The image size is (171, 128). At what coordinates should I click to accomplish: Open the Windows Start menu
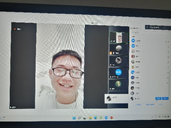point(74,118)
